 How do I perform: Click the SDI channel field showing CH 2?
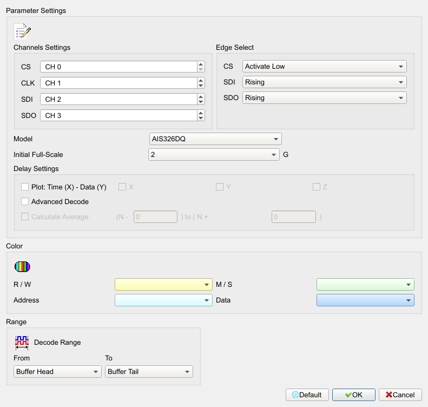coord(118,100)
